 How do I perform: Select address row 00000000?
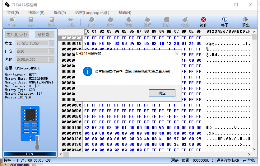(72, 38)
